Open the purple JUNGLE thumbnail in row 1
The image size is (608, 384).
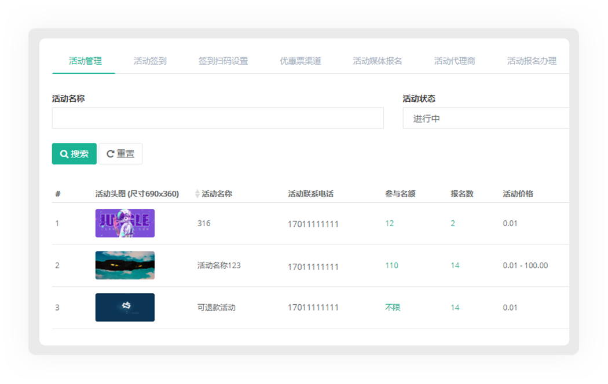tap(125, 223)
